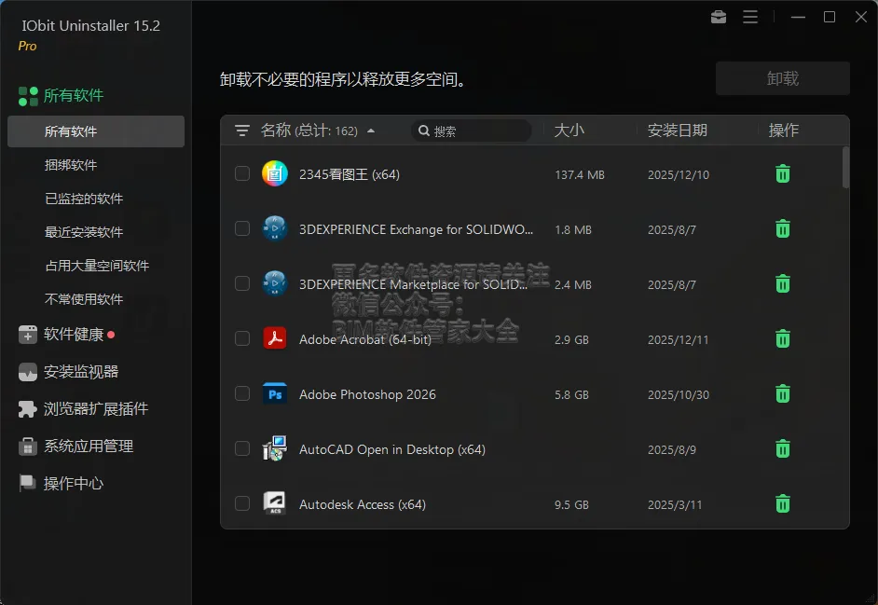
Task: Click the 操作中心 flag icon
Action: pos(27,483)
